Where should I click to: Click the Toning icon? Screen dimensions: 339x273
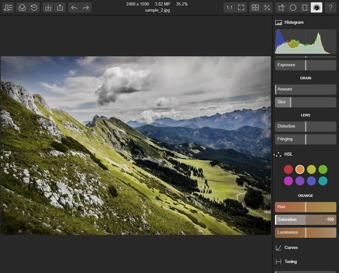tap(278, 262)
